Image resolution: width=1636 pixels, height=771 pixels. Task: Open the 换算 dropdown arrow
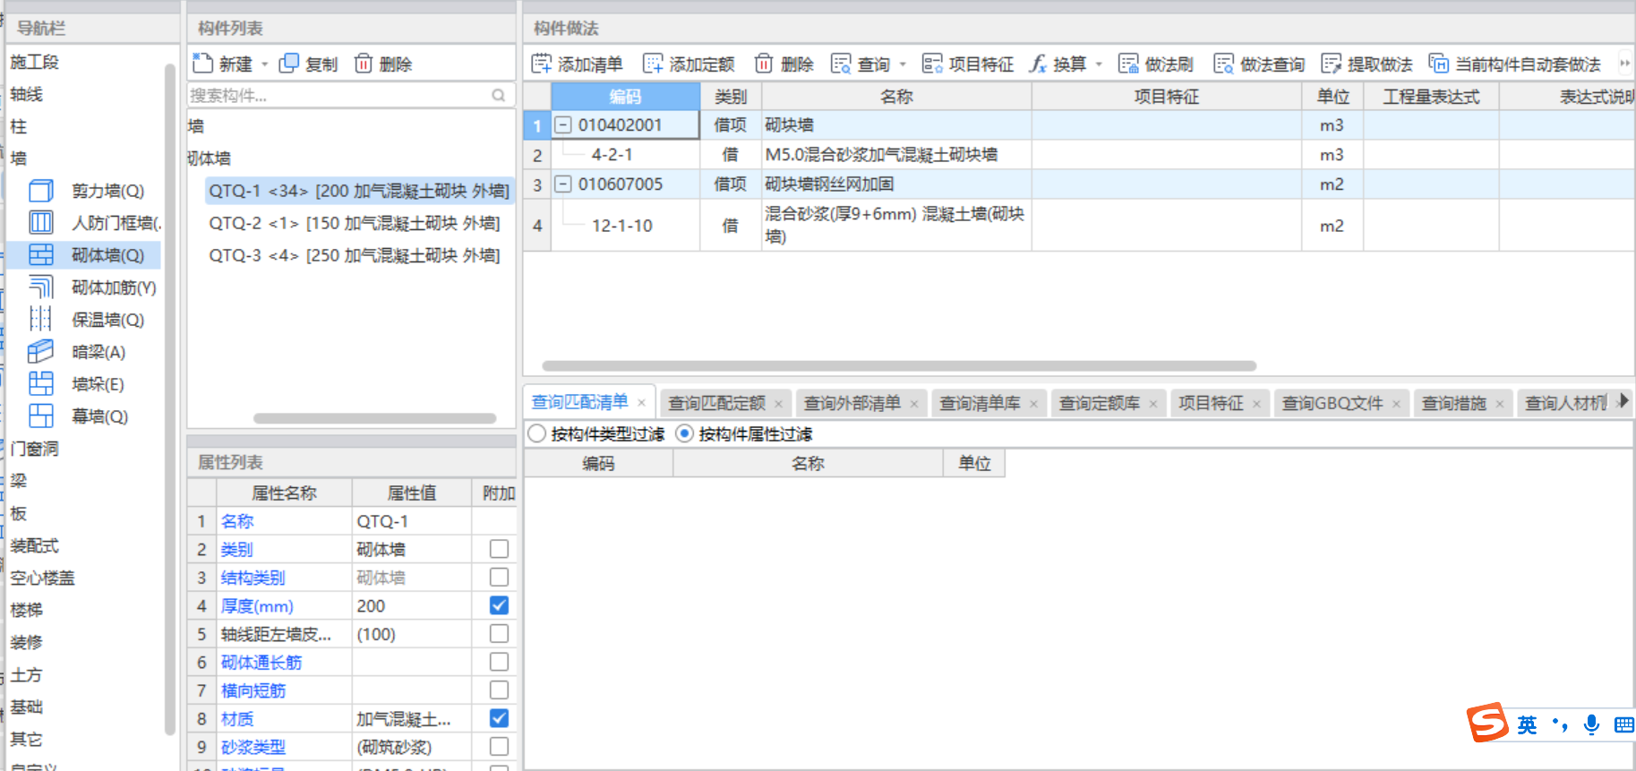point(1099,64)
